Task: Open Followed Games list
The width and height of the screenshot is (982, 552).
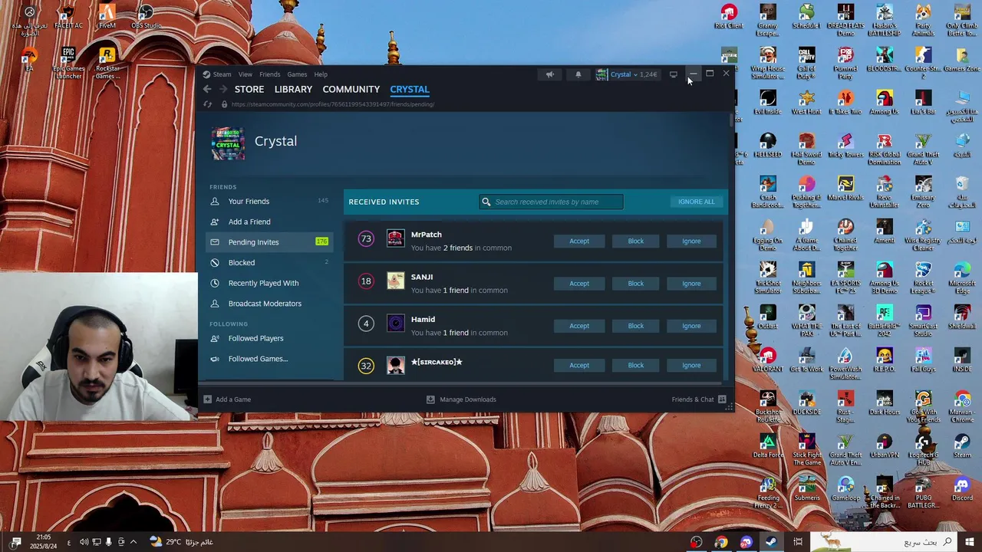Action: (269, 359)
